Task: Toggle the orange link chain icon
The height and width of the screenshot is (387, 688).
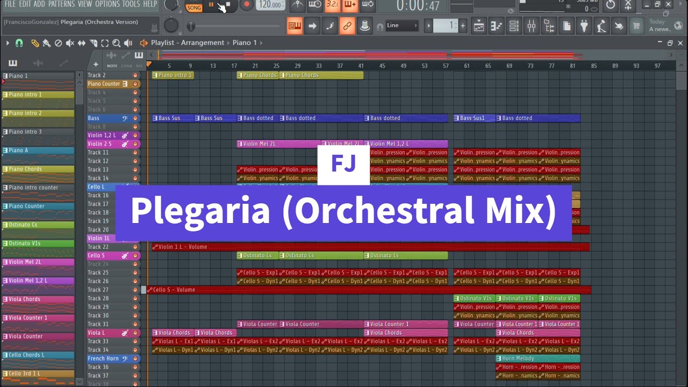Action: (347, 26)
